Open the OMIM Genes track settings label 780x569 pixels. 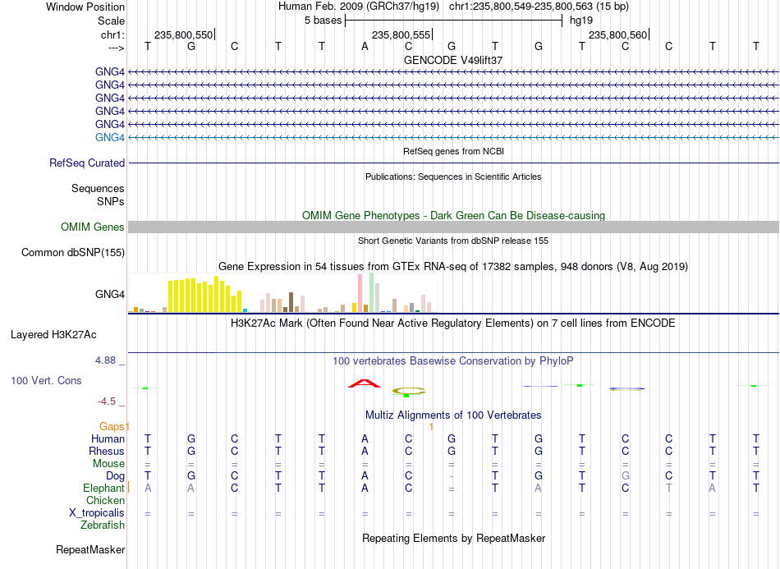(x=93, y=227)
